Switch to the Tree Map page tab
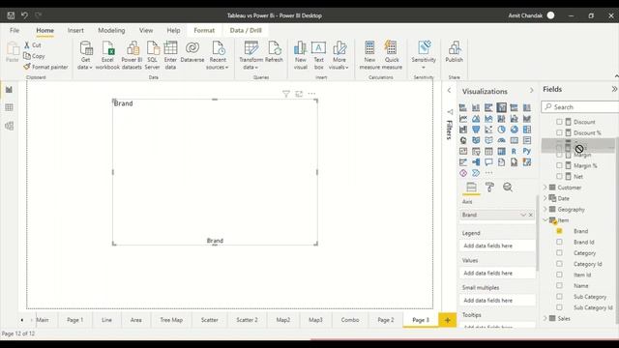Viewport: 619px width, 348px height. click(171, 320)
